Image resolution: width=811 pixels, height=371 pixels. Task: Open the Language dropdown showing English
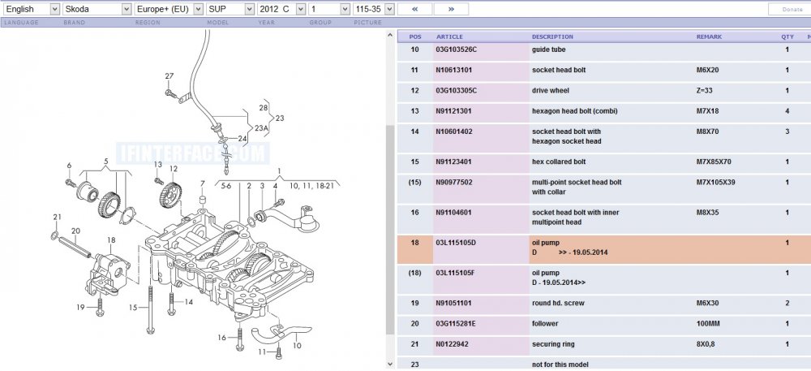[32, 9]
